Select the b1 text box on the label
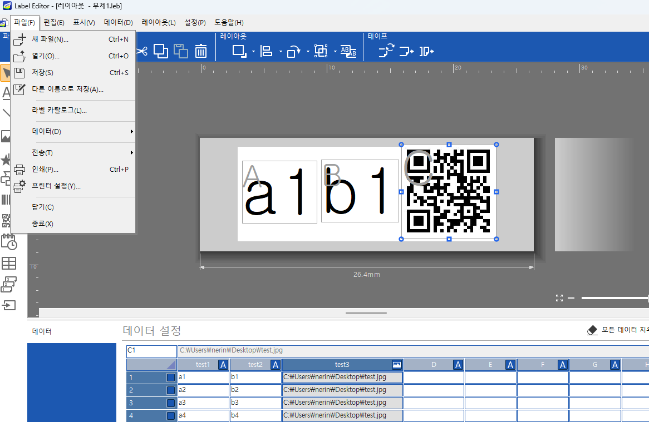 click(360, 191)
